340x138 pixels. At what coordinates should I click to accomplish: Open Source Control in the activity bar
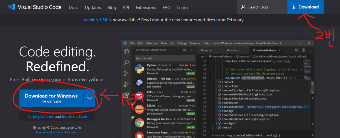click(x=126, y=73)
